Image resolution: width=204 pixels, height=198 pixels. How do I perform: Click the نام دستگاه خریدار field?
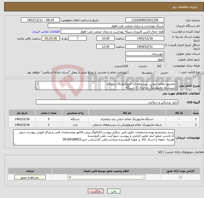[x=106, y=26]
